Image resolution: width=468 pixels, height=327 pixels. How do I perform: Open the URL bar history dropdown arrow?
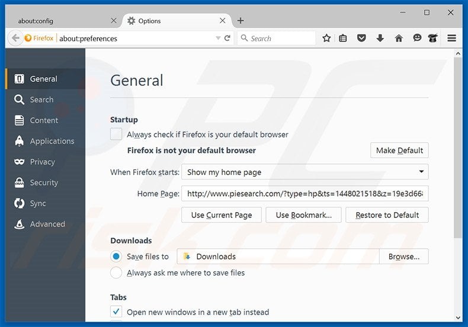218,38
